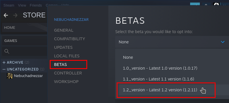229x103 pixels.
Task: Open the General properties tab
Action: click(64, 30)
